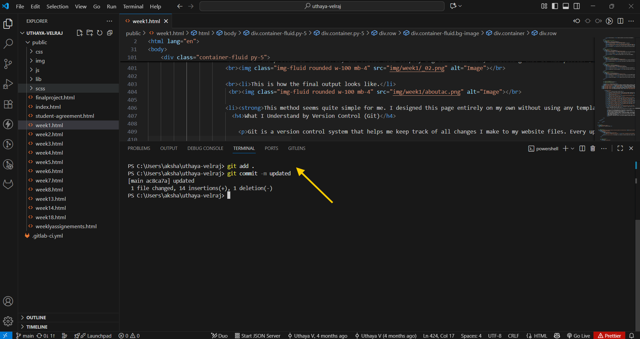This screenshot has height=339, width=640.
Task: Toggle Go Live server
Action: 578,336
